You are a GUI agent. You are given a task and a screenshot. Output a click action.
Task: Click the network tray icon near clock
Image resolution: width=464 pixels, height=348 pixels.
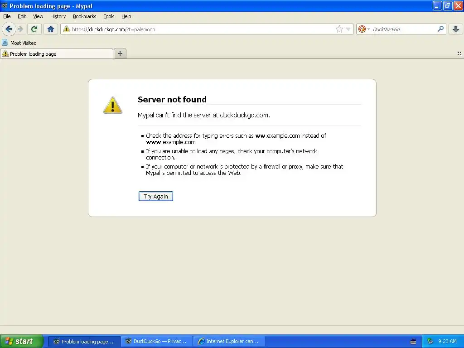point(430,342)
